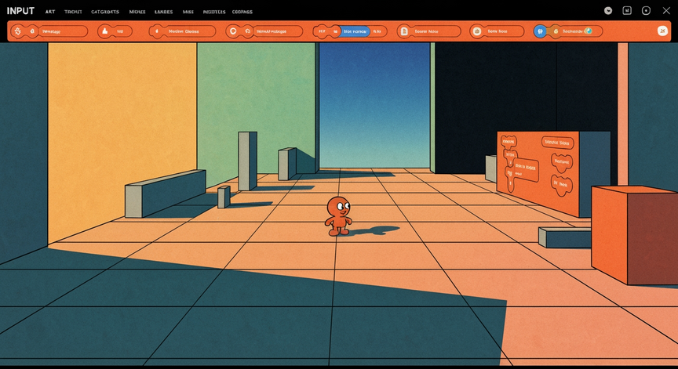Click the round pie clock icon in the title bar

coord(608,11)
